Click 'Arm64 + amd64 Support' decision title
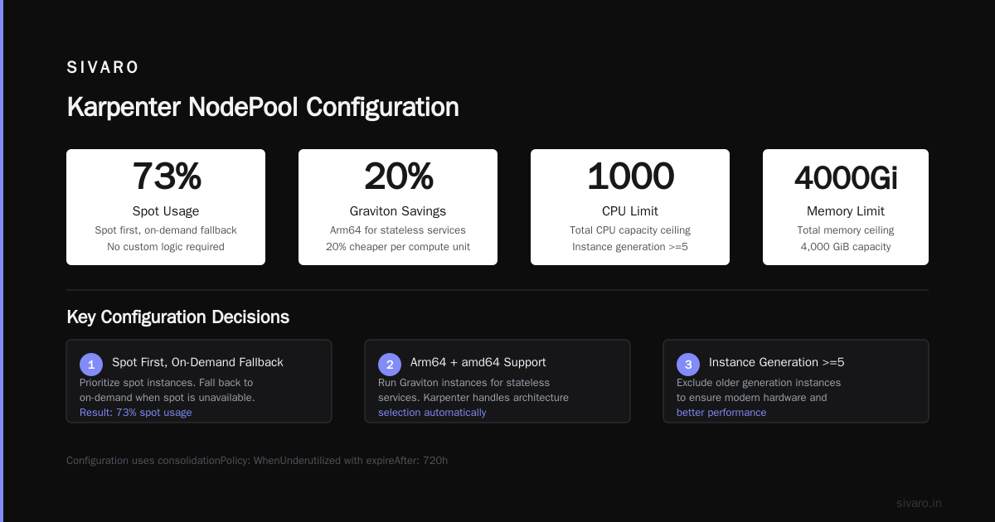Image resolution: width=995 pixels, height=522 pixels. coord(478,362)
